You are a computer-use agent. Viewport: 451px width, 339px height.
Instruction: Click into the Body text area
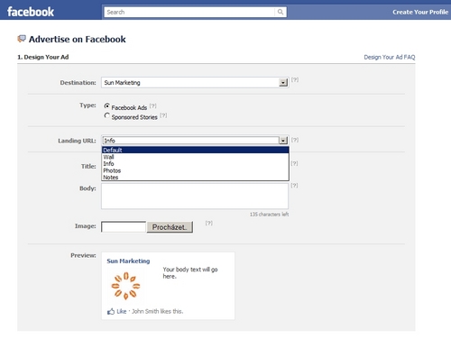[195, 196]
